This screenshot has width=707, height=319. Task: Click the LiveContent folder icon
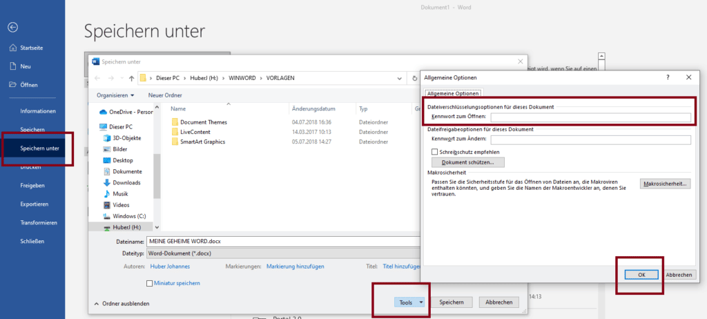pyautogui.click(x=175, y=132)
